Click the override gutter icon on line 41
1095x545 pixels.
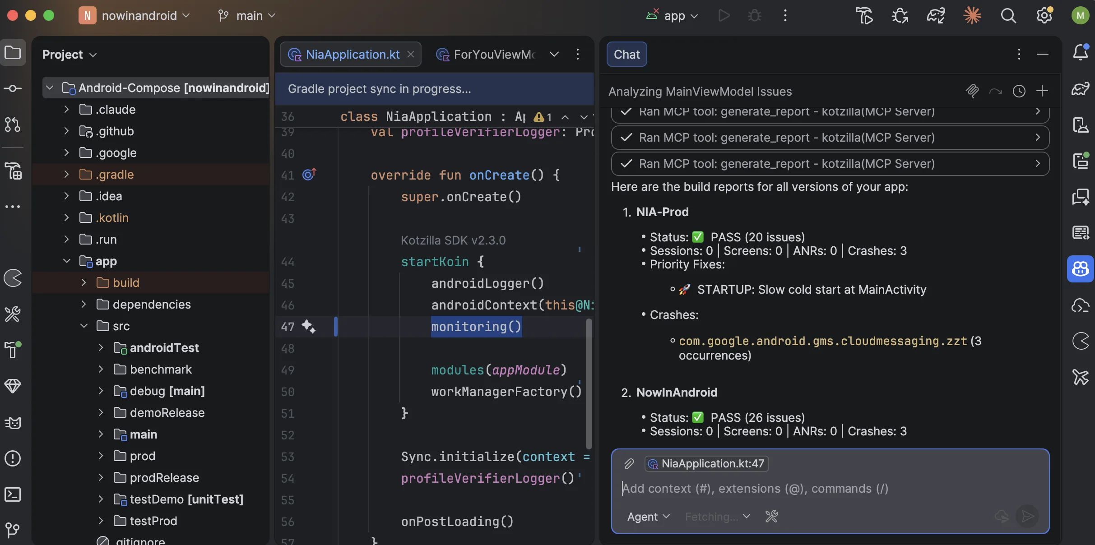click(x=309, y=174)
